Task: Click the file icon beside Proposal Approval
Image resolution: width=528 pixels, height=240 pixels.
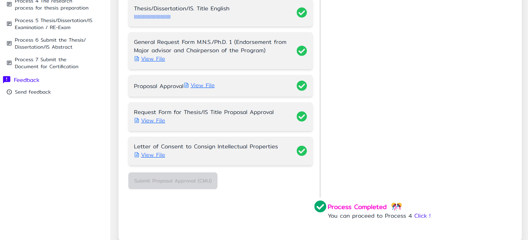Action: point(186,85)
